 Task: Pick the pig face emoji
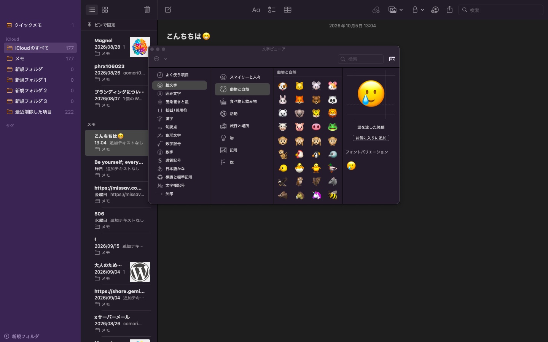pyautogui.click(x=299, y=127)
